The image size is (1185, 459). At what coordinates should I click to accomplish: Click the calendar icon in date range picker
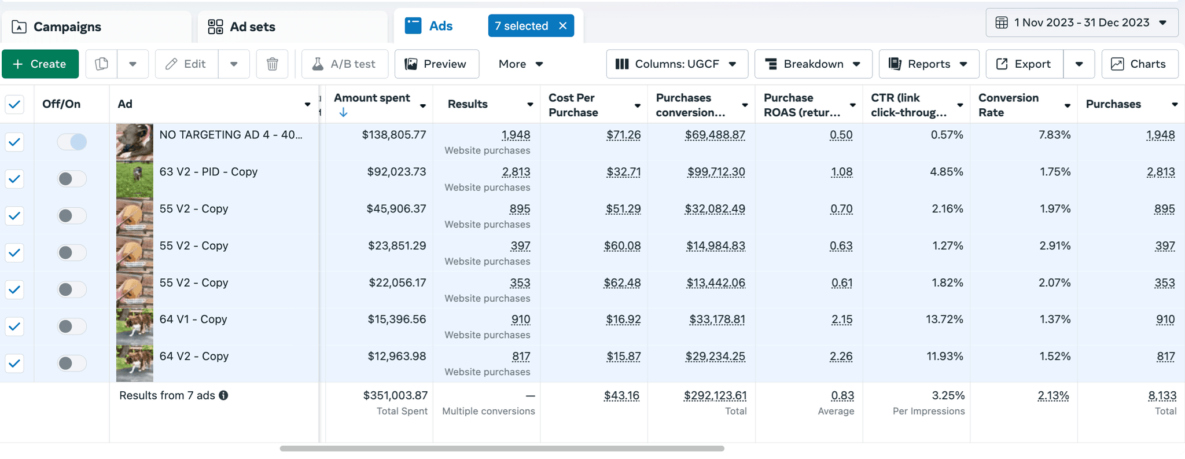tap(1002, 23)
